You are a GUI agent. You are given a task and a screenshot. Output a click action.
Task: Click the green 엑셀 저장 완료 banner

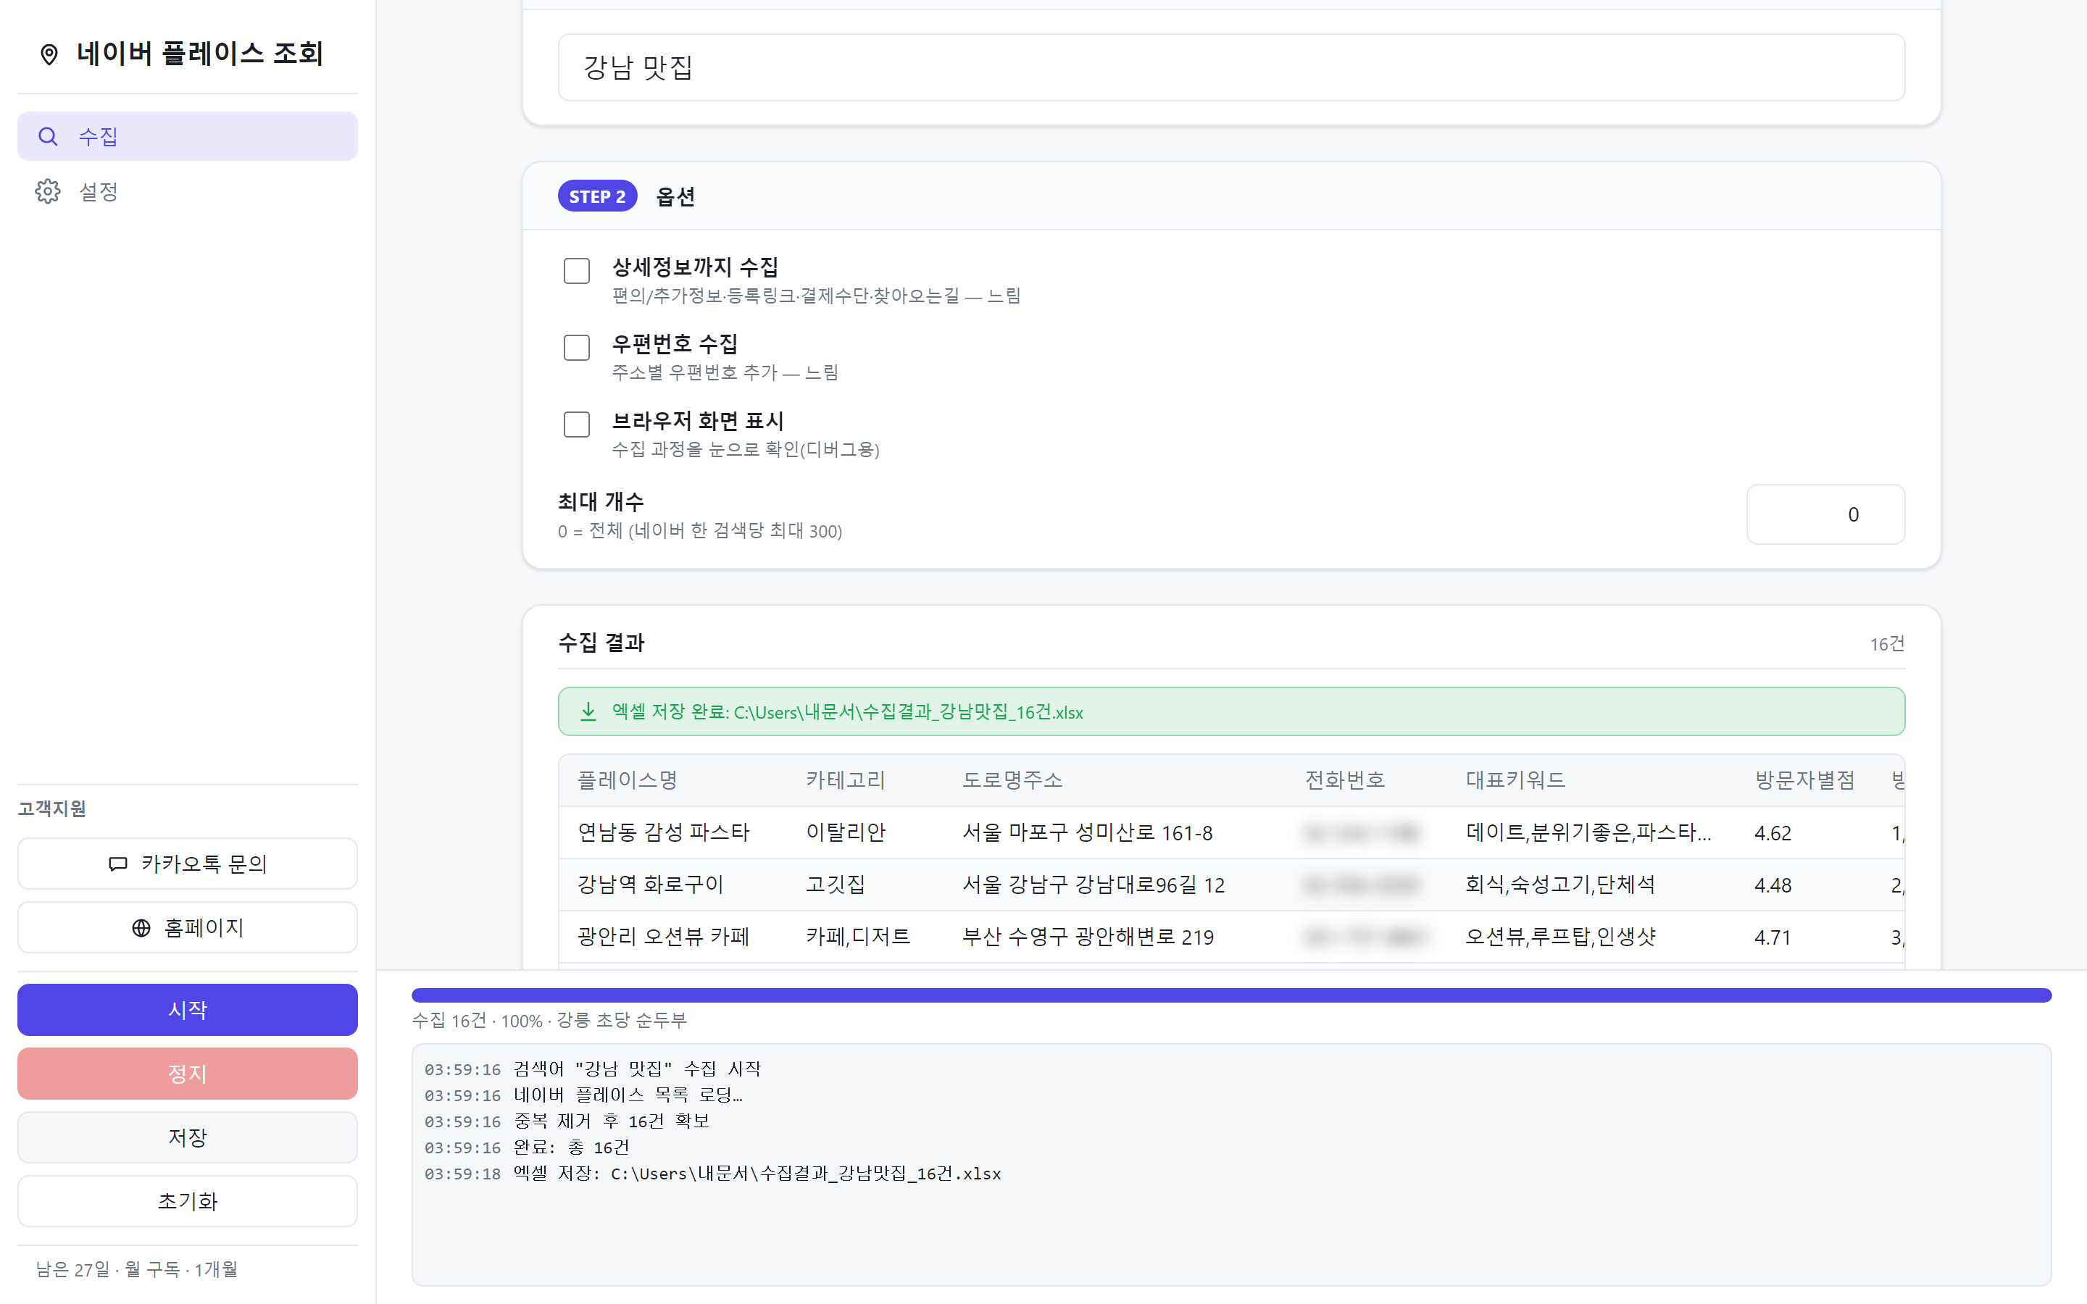pos(1231,711)
